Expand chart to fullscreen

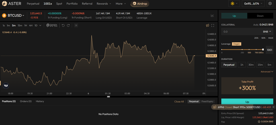(213, 26)
